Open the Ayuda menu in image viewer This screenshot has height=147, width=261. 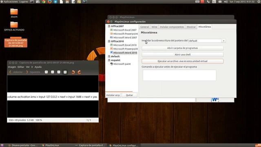tap(38, 67)
